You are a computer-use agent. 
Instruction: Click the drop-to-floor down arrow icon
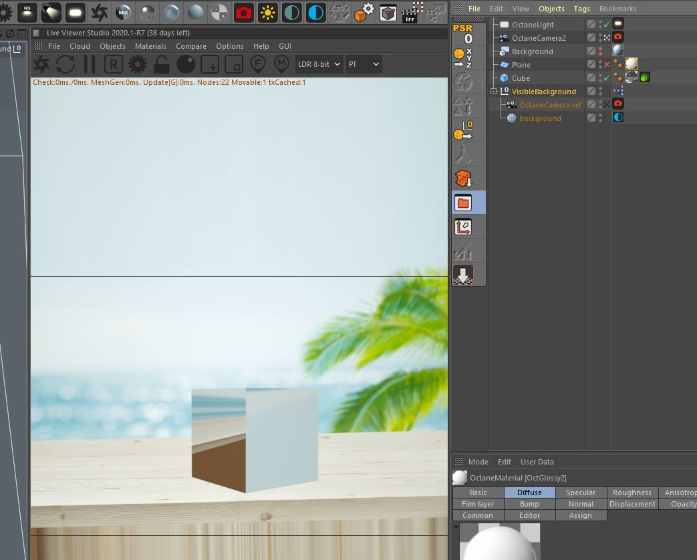(x=463, y=275)
